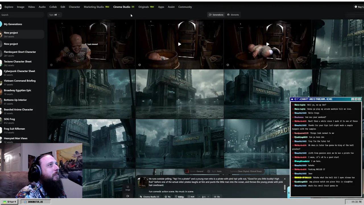Click shield icon on Last viewed video
364x205 pixels.
51,65
